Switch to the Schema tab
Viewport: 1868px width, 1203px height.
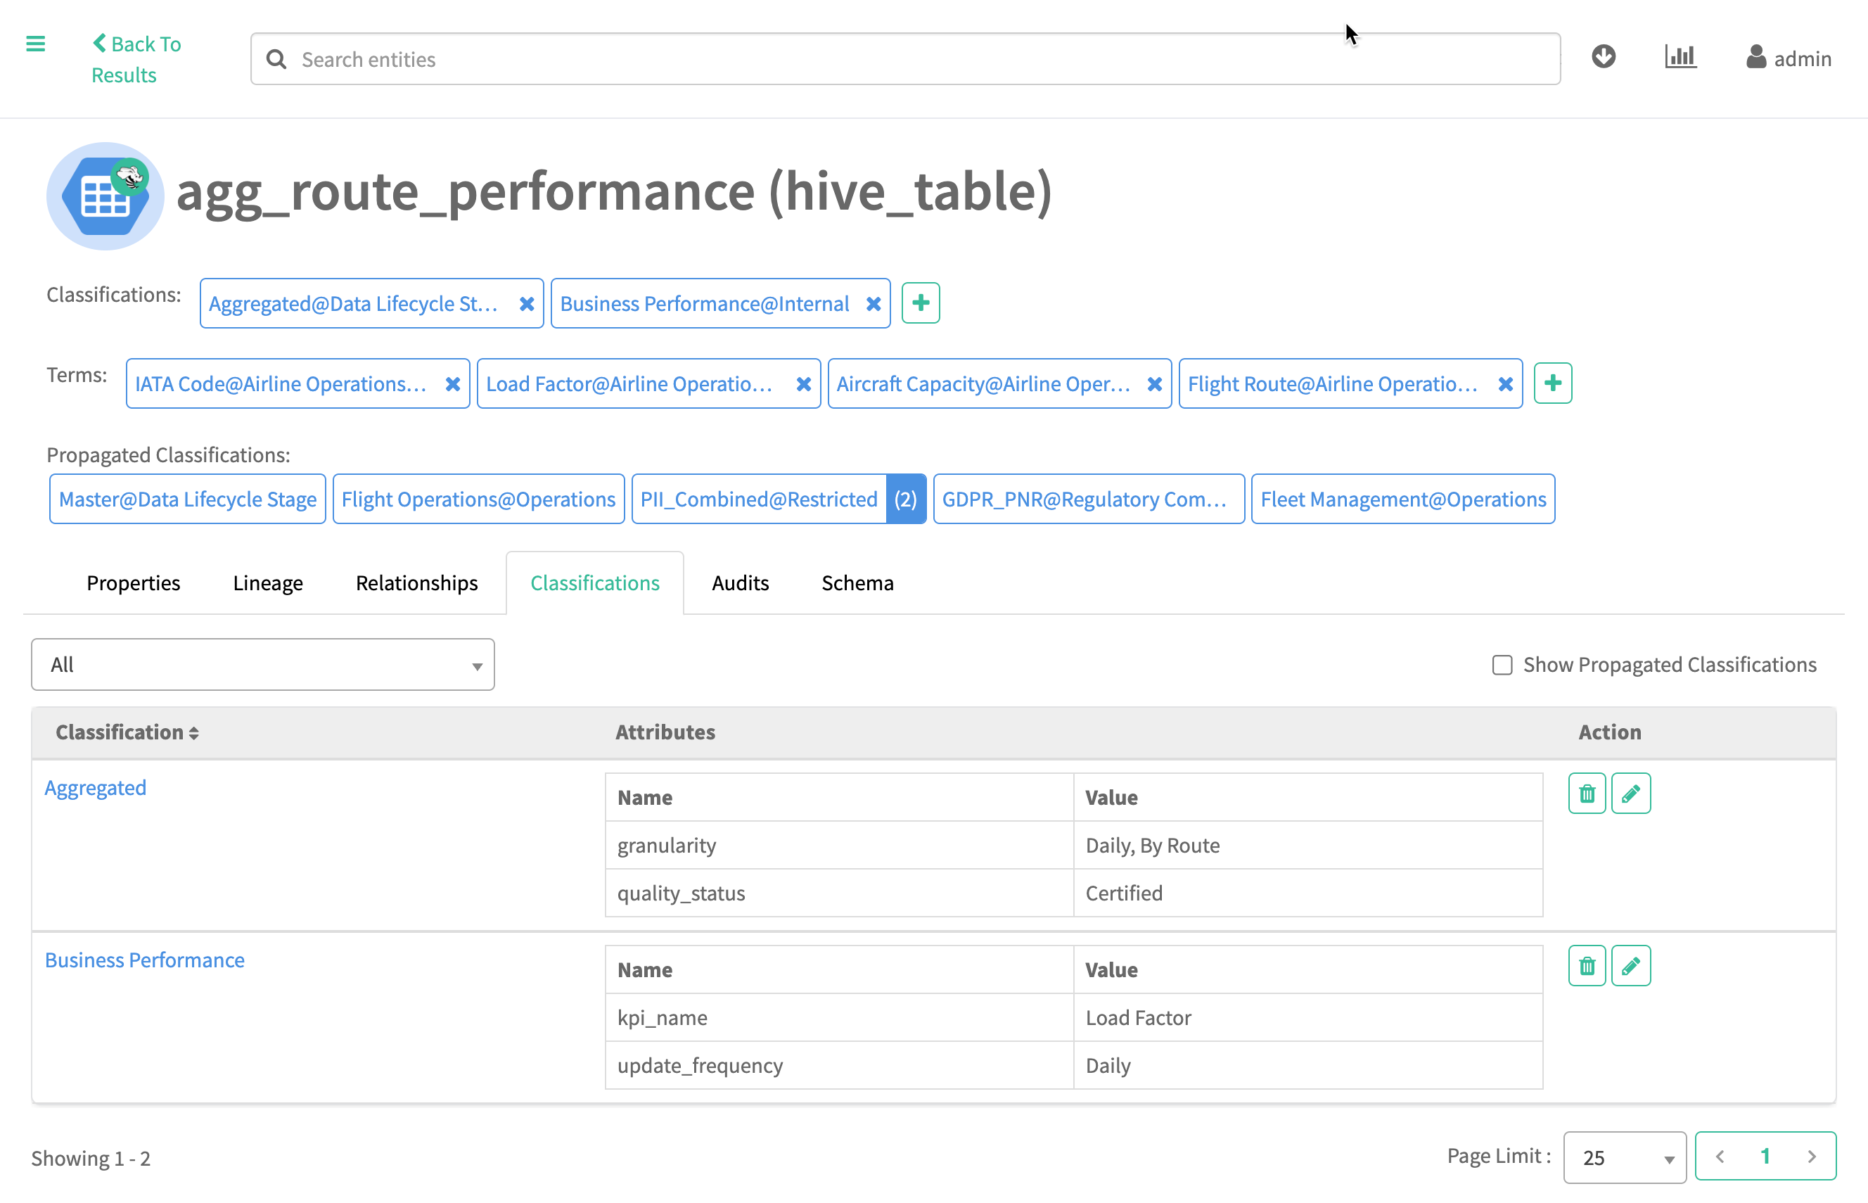pos(857,583)
